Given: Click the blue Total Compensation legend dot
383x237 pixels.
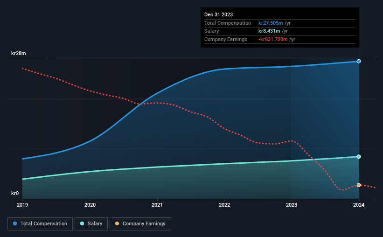Looking at the screenshot, I should pos(15,223).
